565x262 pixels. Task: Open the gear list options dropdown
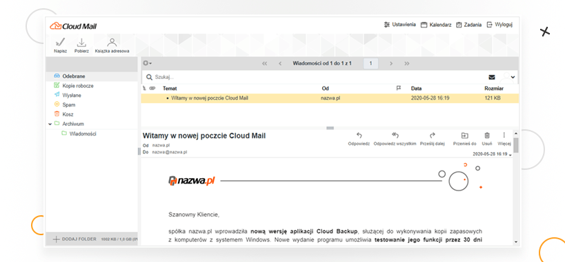point(148,63)
